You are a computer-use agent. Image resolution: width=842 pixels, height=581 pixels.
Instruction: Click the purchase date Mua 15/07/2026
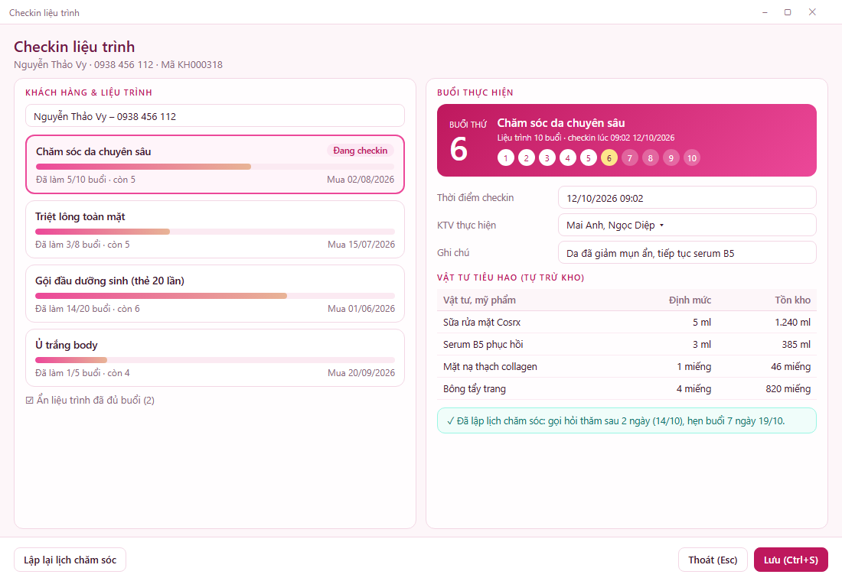tap(361, 245)
